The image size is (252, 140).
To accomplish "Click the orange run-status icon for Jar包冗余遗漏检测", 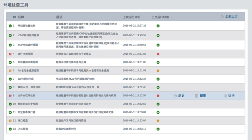I will click(158, 70).
